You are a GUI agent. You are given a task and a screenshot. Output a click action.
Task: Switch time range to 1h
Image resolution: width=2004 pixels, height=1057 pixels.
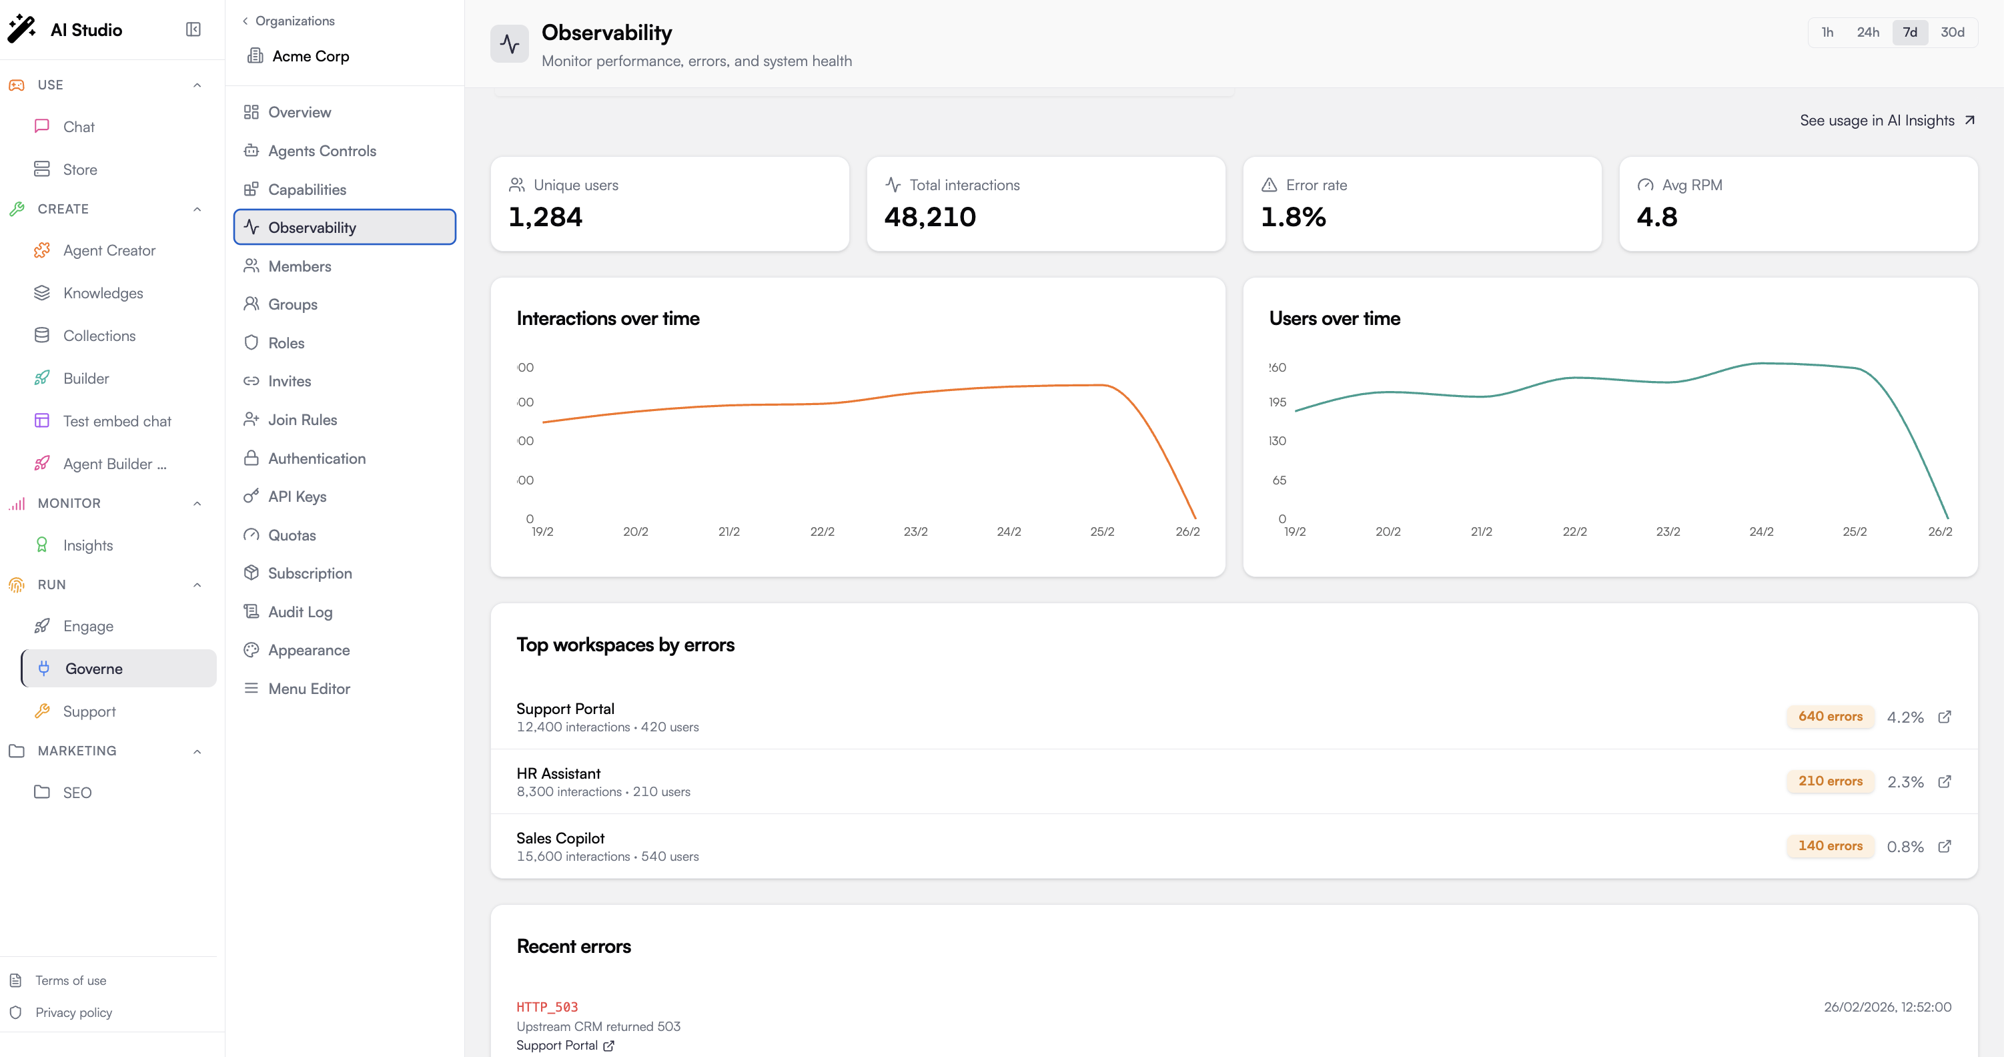pos(1827,33)
